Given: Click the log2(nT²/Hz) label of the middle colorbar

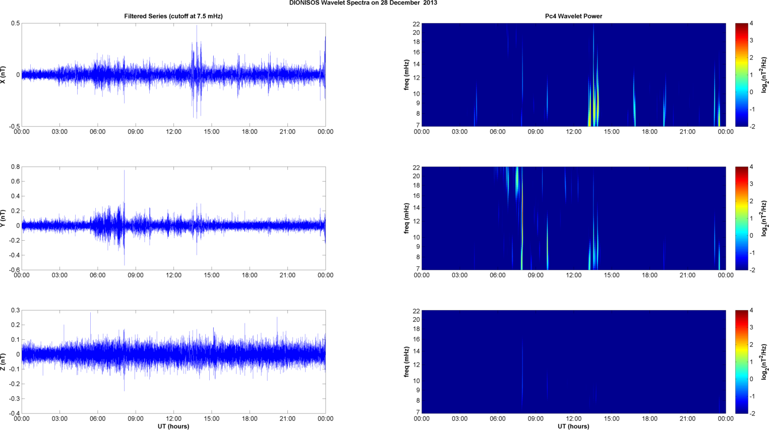Looking at the screenshot, I should pyautogui.click(x=764, y=219).
